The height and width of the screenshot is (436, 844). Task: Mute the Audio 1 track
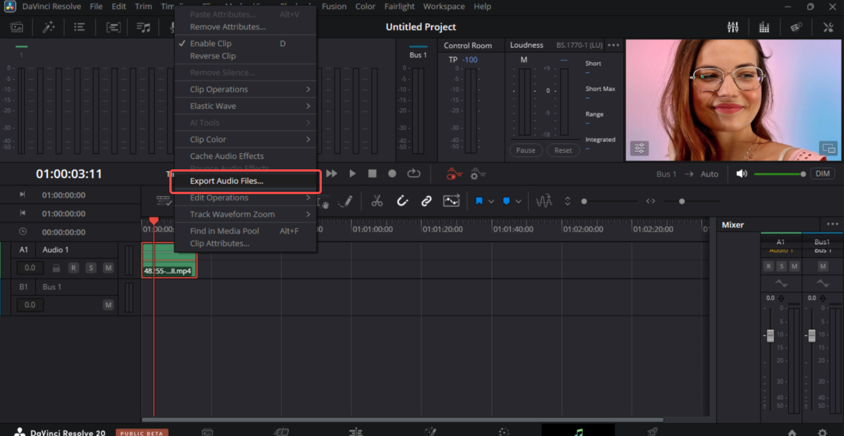coord(107,268)
